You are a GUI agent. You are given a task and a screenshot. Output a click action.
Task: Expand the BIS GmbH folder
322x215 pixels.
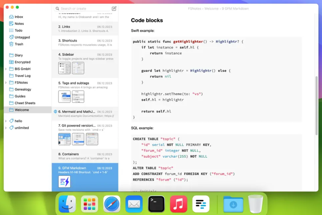(6, 69)
